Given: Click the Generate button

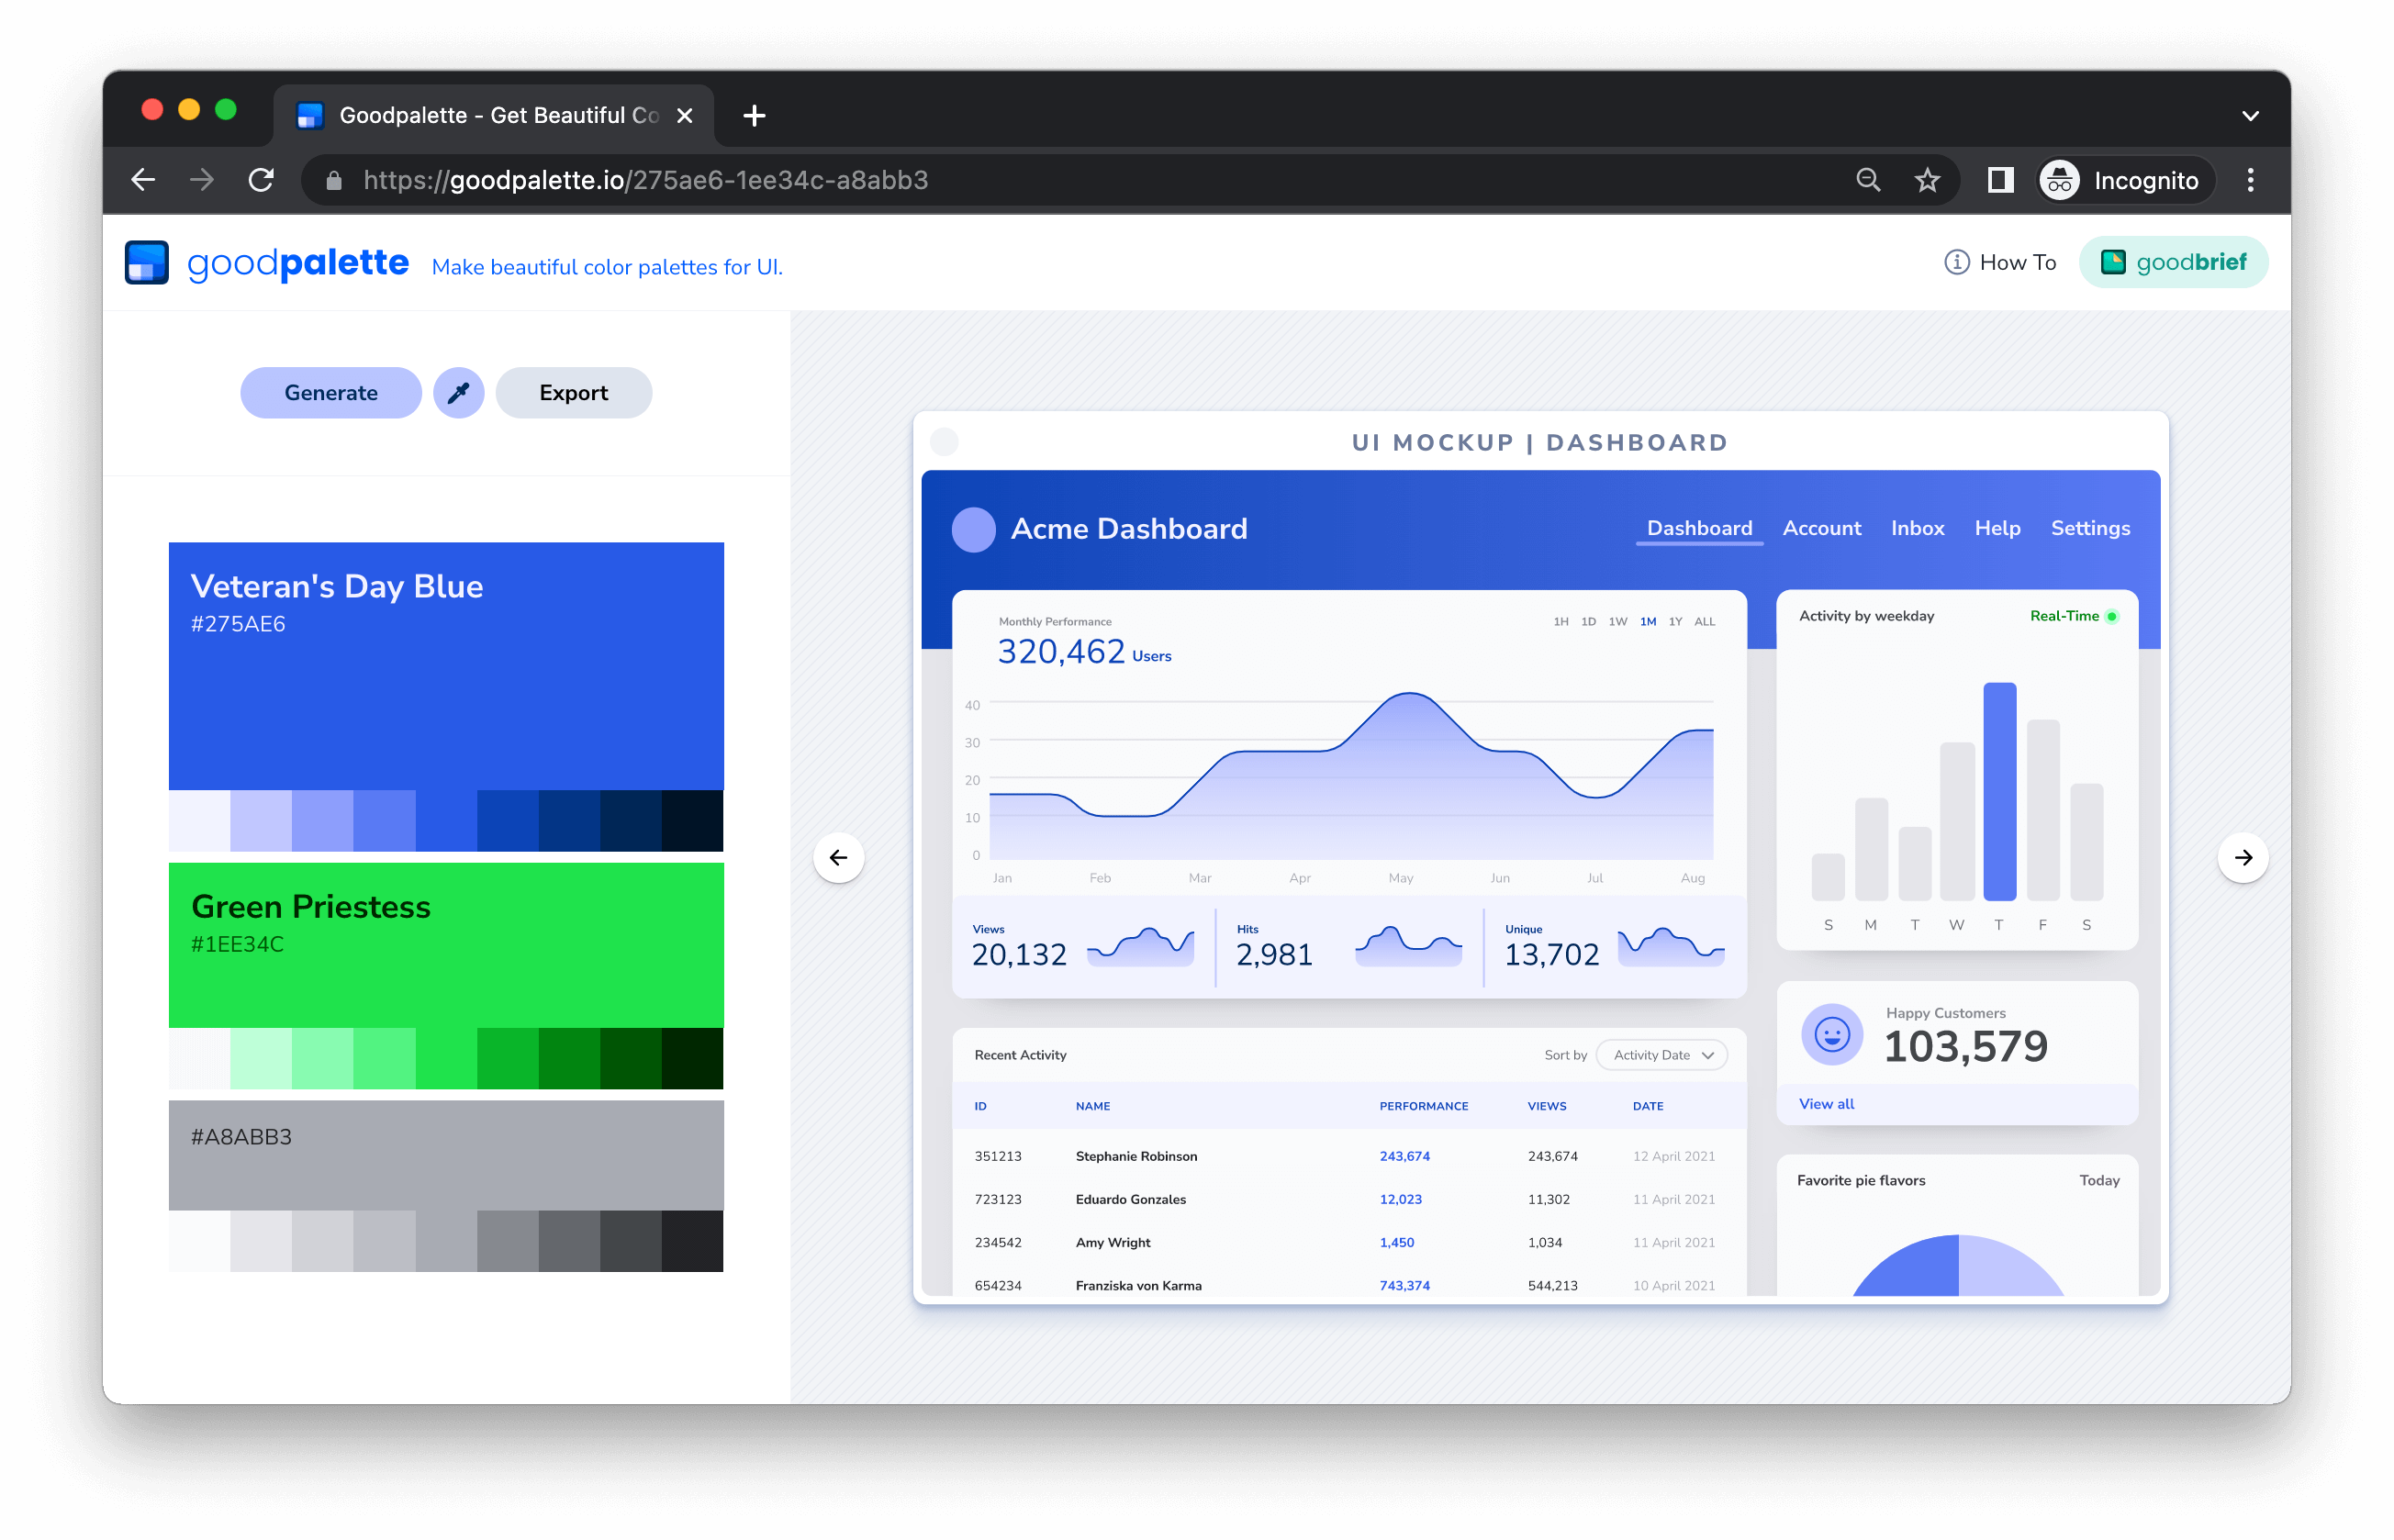Looking at the screenshot, I should (330, 393).
